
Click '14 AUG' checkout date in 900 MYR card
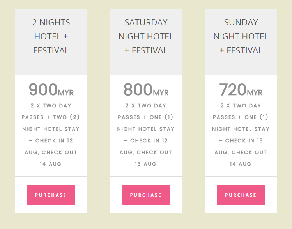(x=51, y=164)
